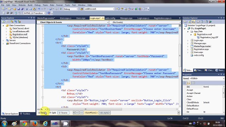This screenshot has width=226, height=127.
Task: Click the Save icon in toolbar
Action: coord(18,9)
